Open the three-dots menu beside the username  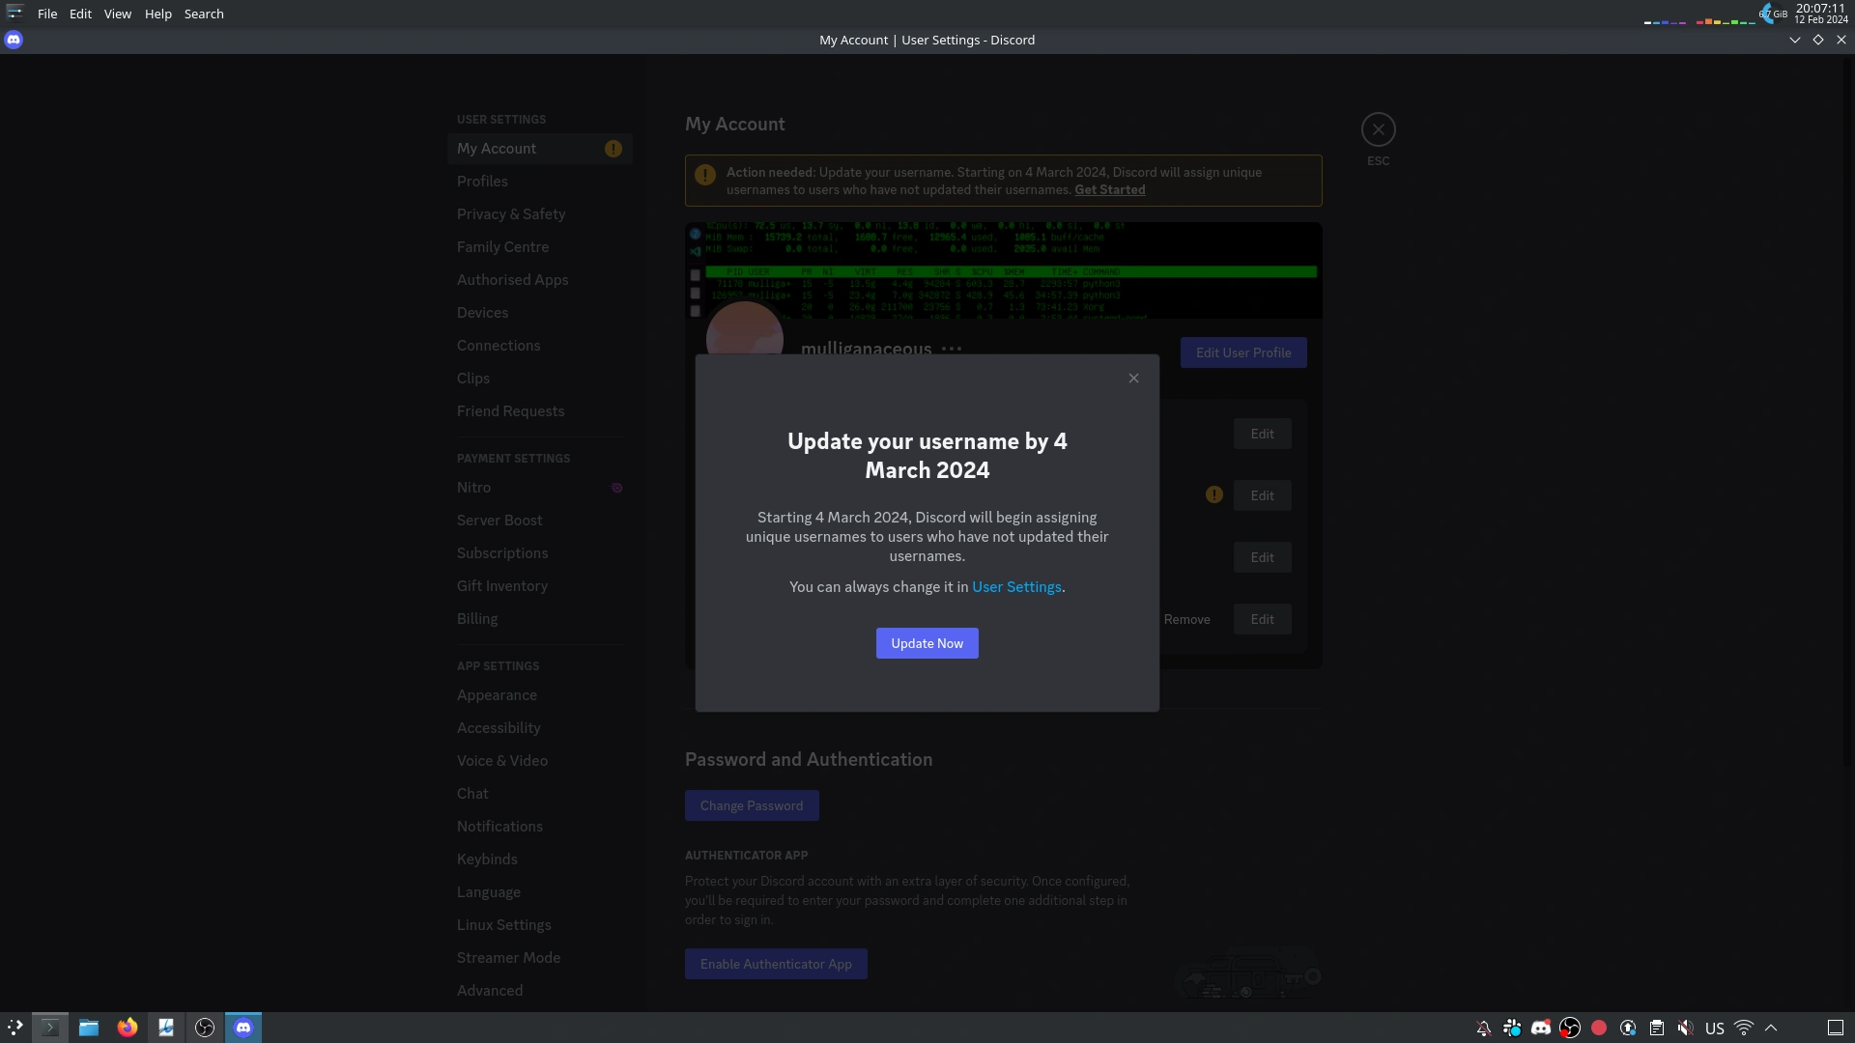952,349
